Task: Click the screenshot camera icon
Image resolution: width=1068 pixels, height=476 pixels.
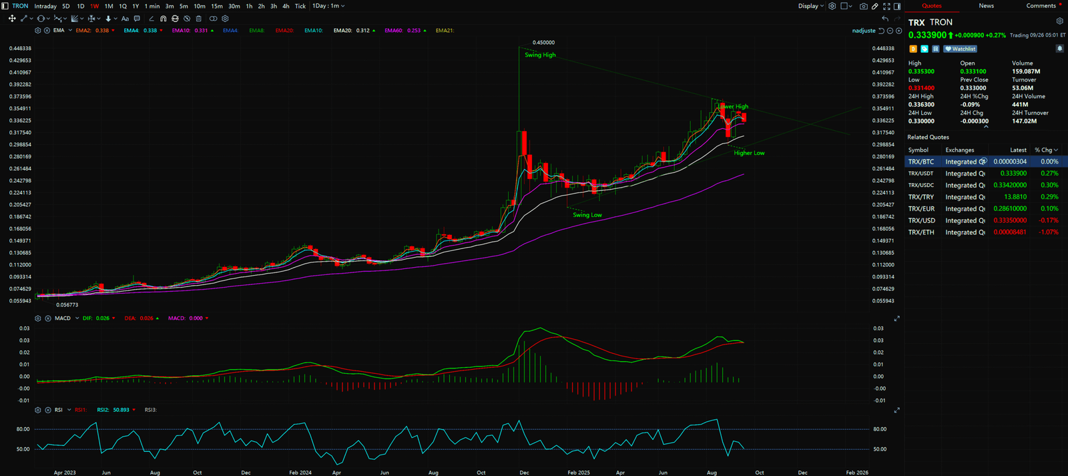Action: pyautogui.click(x=863, y=6)
